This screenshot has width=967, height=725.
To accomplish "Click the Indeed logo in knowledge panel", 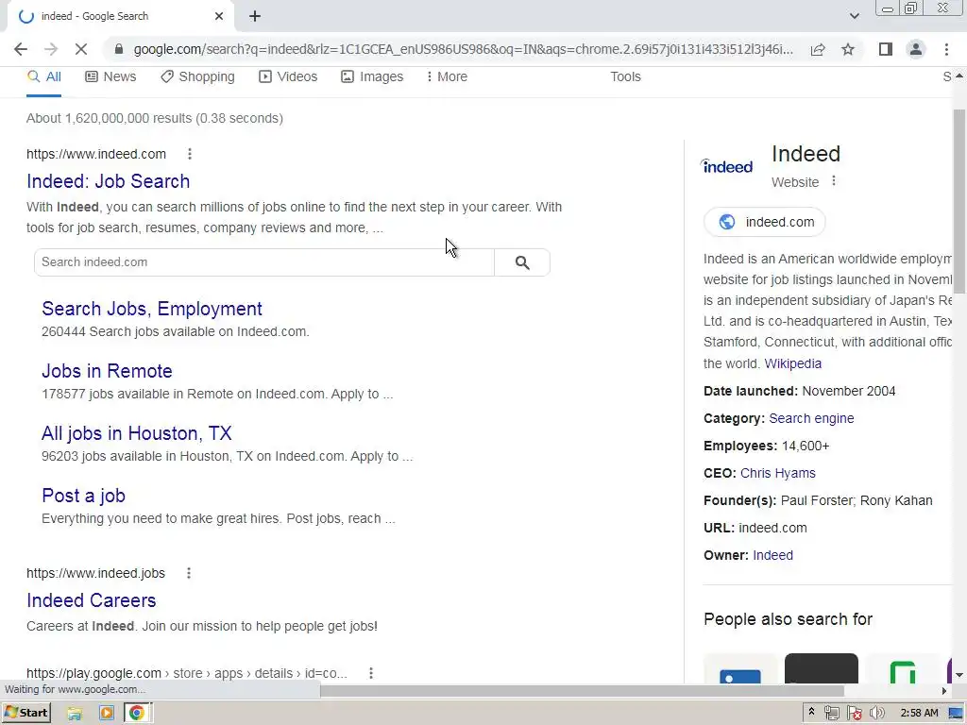I will tap(728, 166).
